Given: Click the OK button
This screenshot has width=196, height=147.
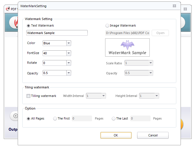Looking at the screenshot, I should (x=116, y=135).
